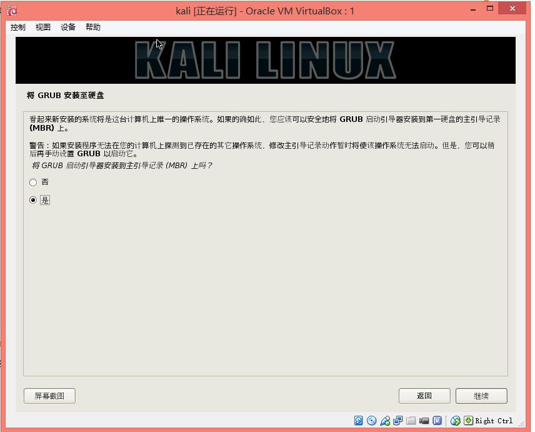Minimize the VirtualBox window
Viewport: 535px width, 432px height.
tap(473, 9)
